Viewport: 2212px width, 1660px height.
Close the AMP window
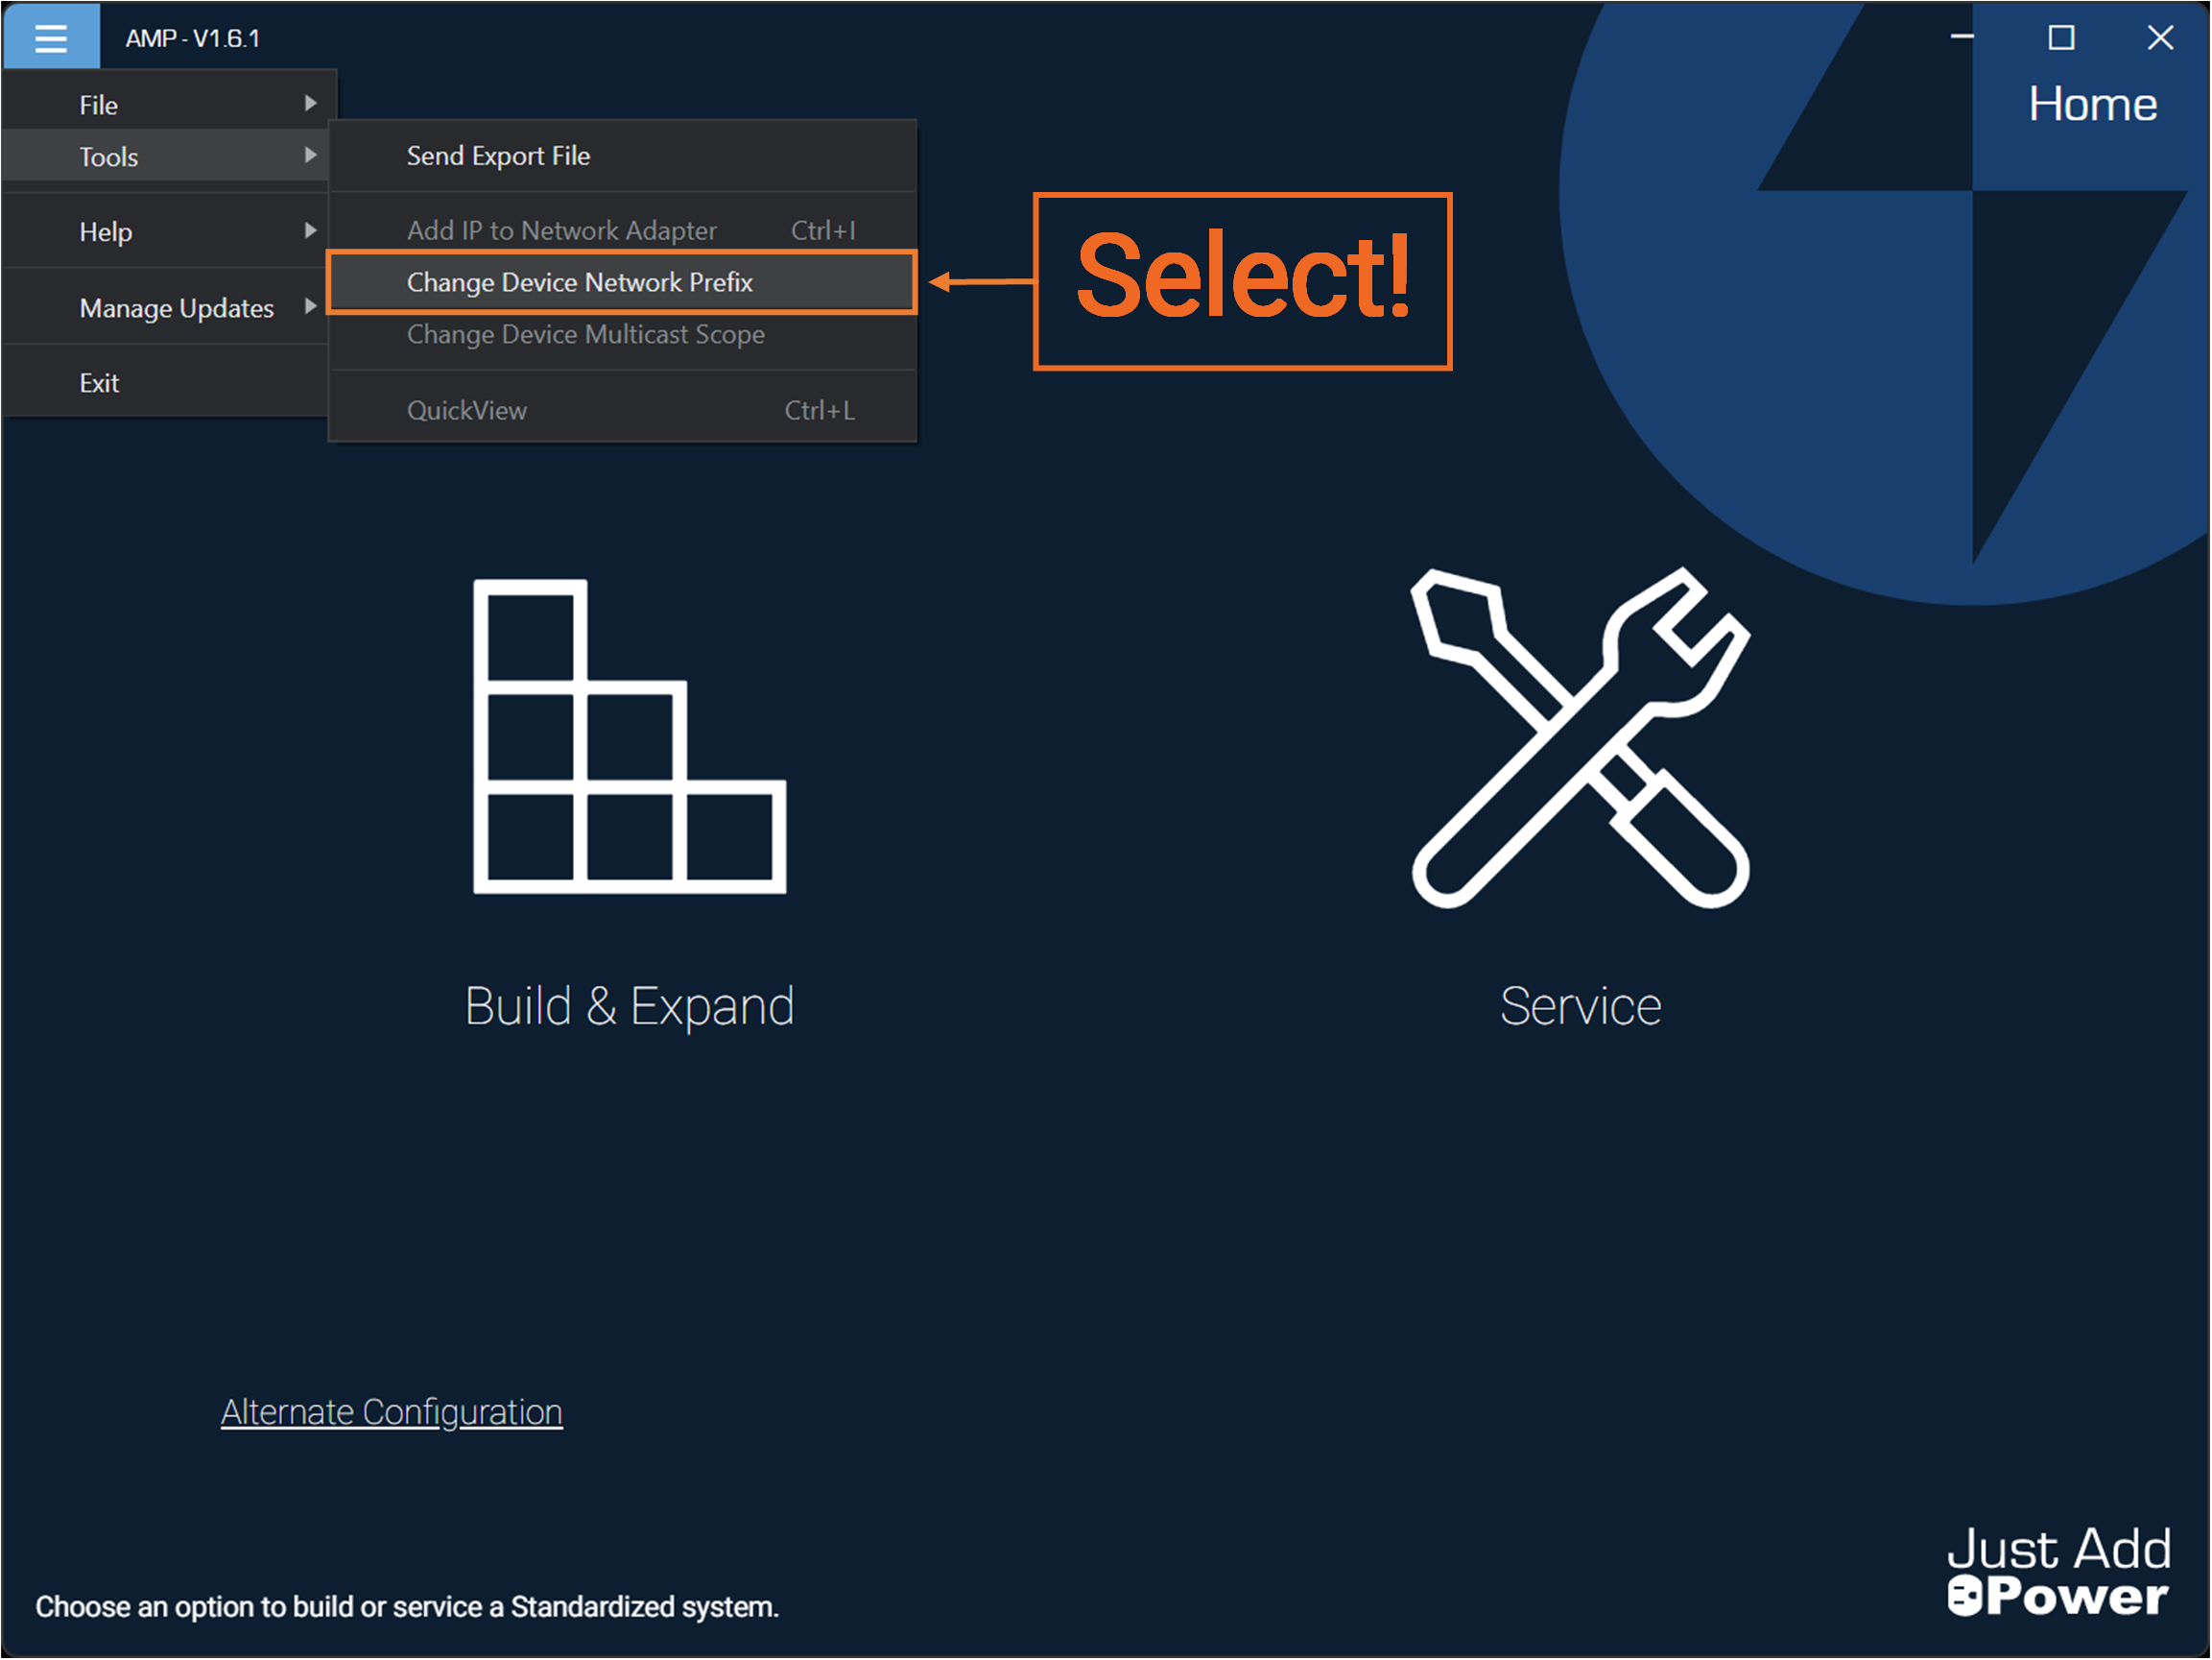coord(2160,38)
